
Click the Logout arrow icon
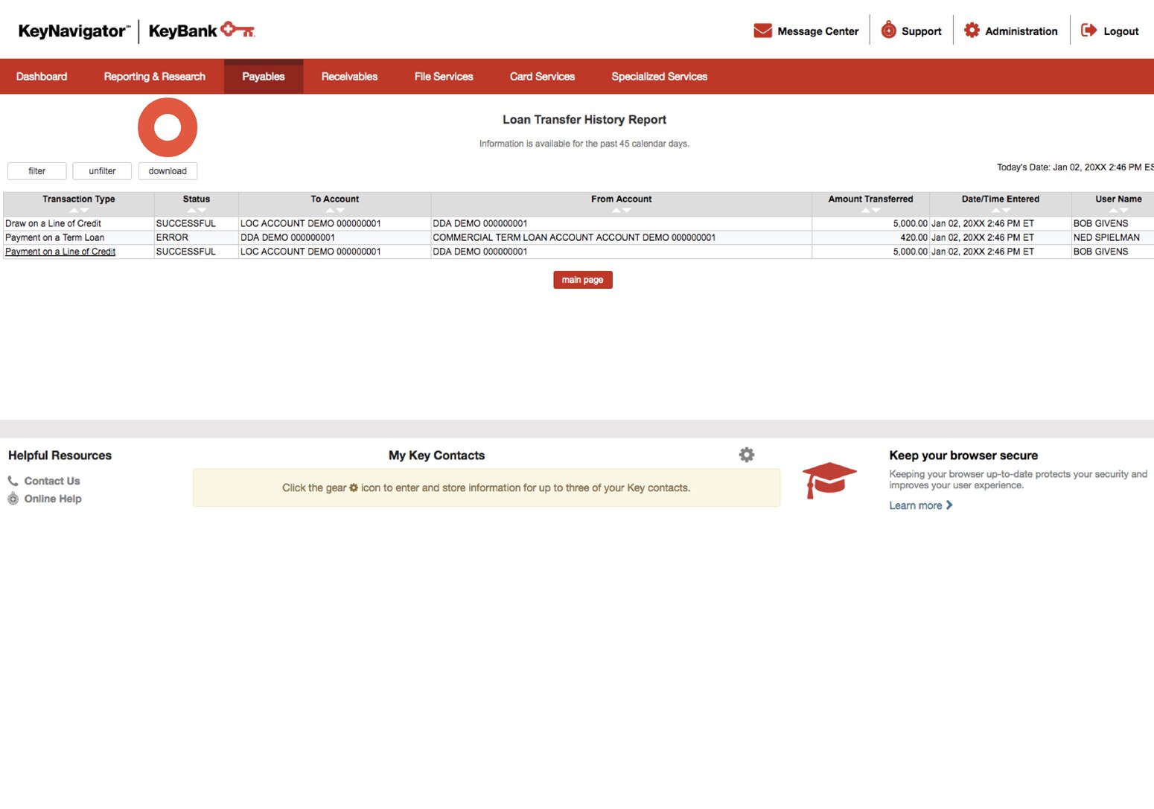[x=1088, y=30]
